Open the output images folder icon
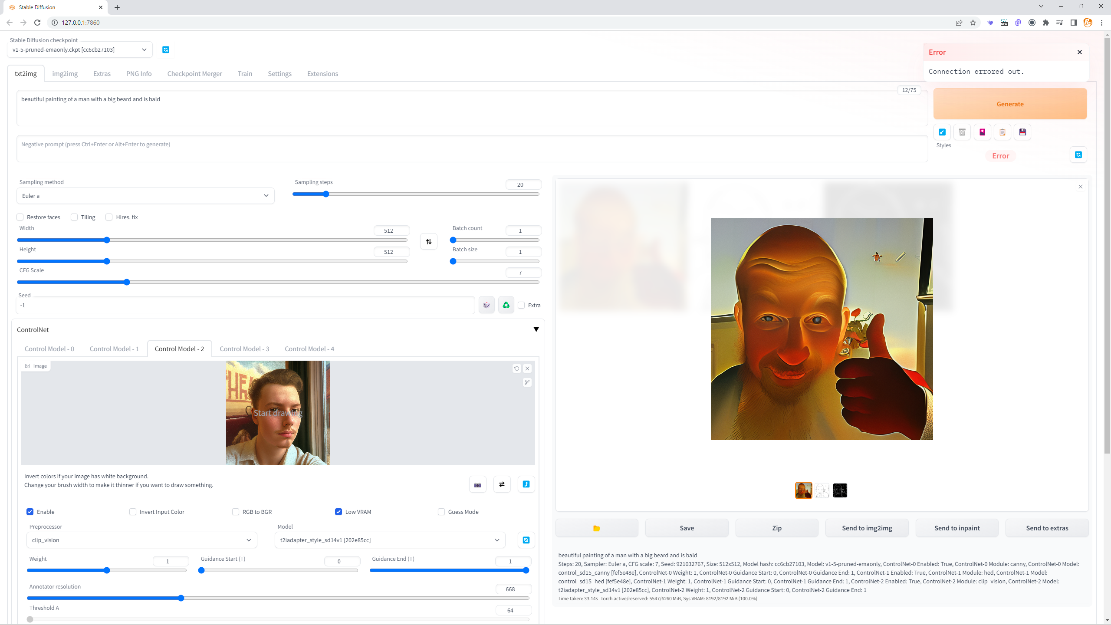This screenshot has height=625, width=1111. 597,528
